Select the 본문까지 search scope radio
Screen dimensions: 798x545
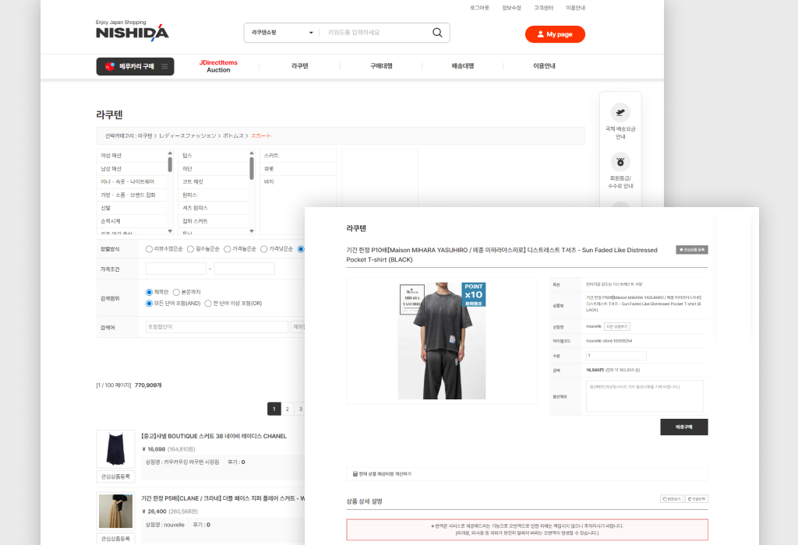click(x=176, y=291)
